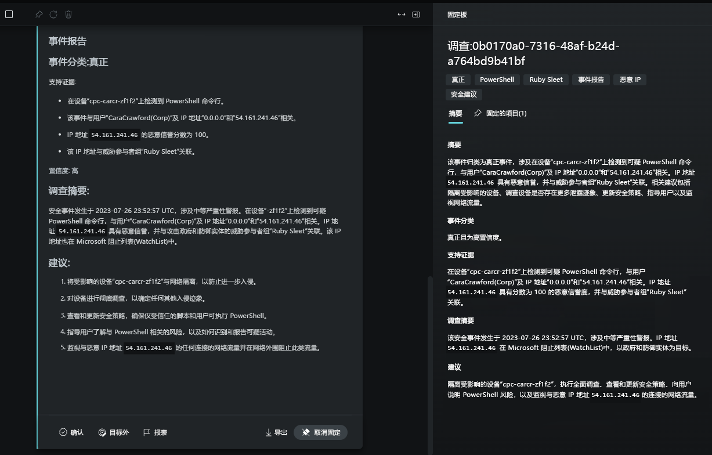
Task: Open the 固定的项目(1) tab
Action: [500, 113]
